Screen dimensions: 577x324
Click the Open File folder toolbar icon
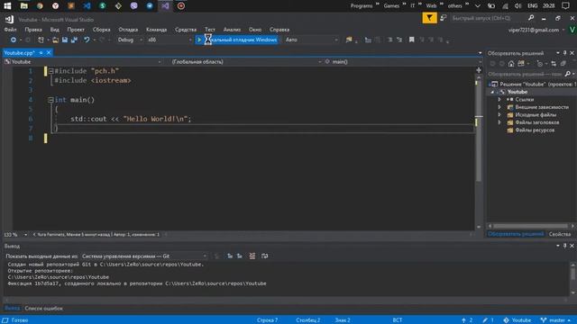coord(55,40)
